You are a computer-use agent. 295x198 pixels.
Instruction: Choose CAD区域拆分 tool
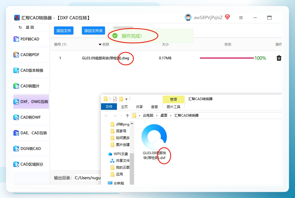31,164
